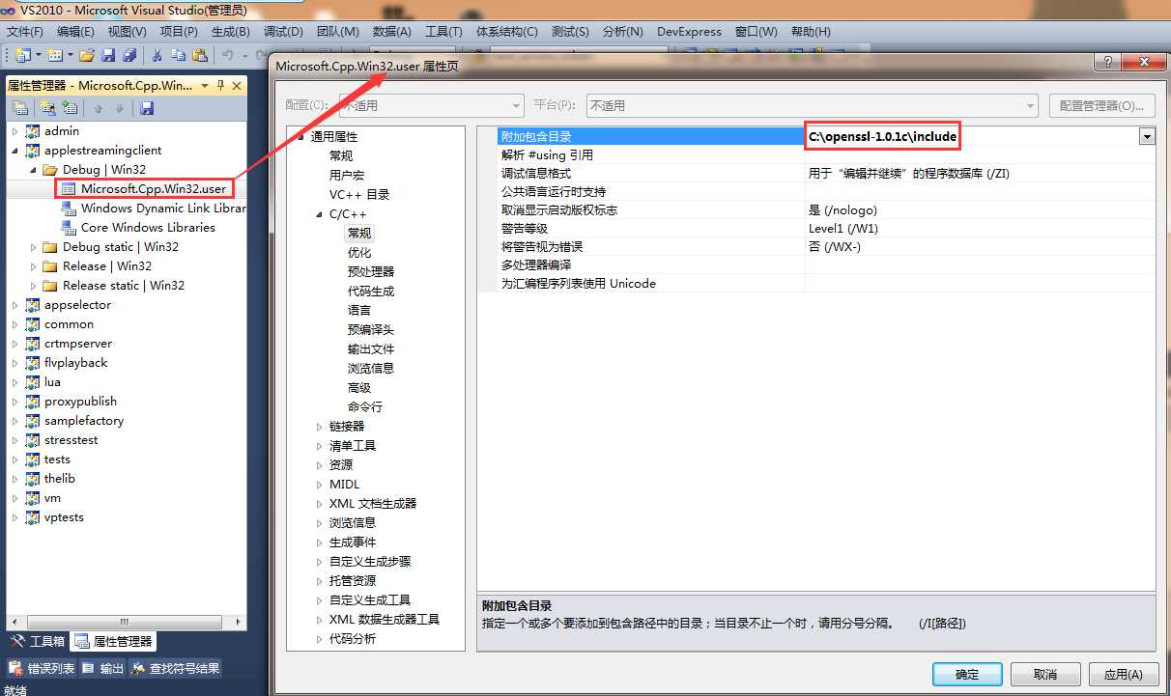Click Properties icon in Property Manager toolbar
This screenshot has height=696, width=1171.
coord(19,108)
